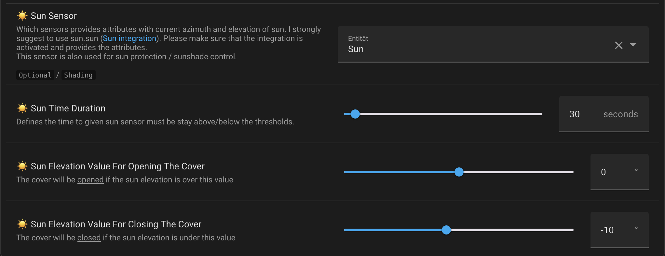
Task: Click the sun icon beside Sun Sensor
Action: [22, 16]
